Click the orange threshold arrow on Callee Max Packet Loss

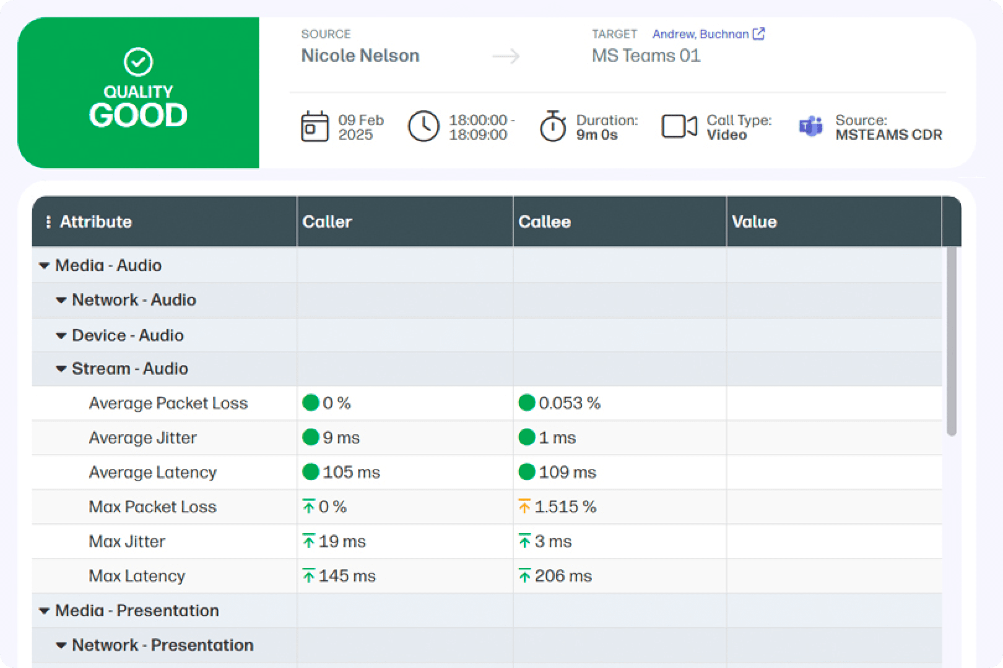point(525,506)
